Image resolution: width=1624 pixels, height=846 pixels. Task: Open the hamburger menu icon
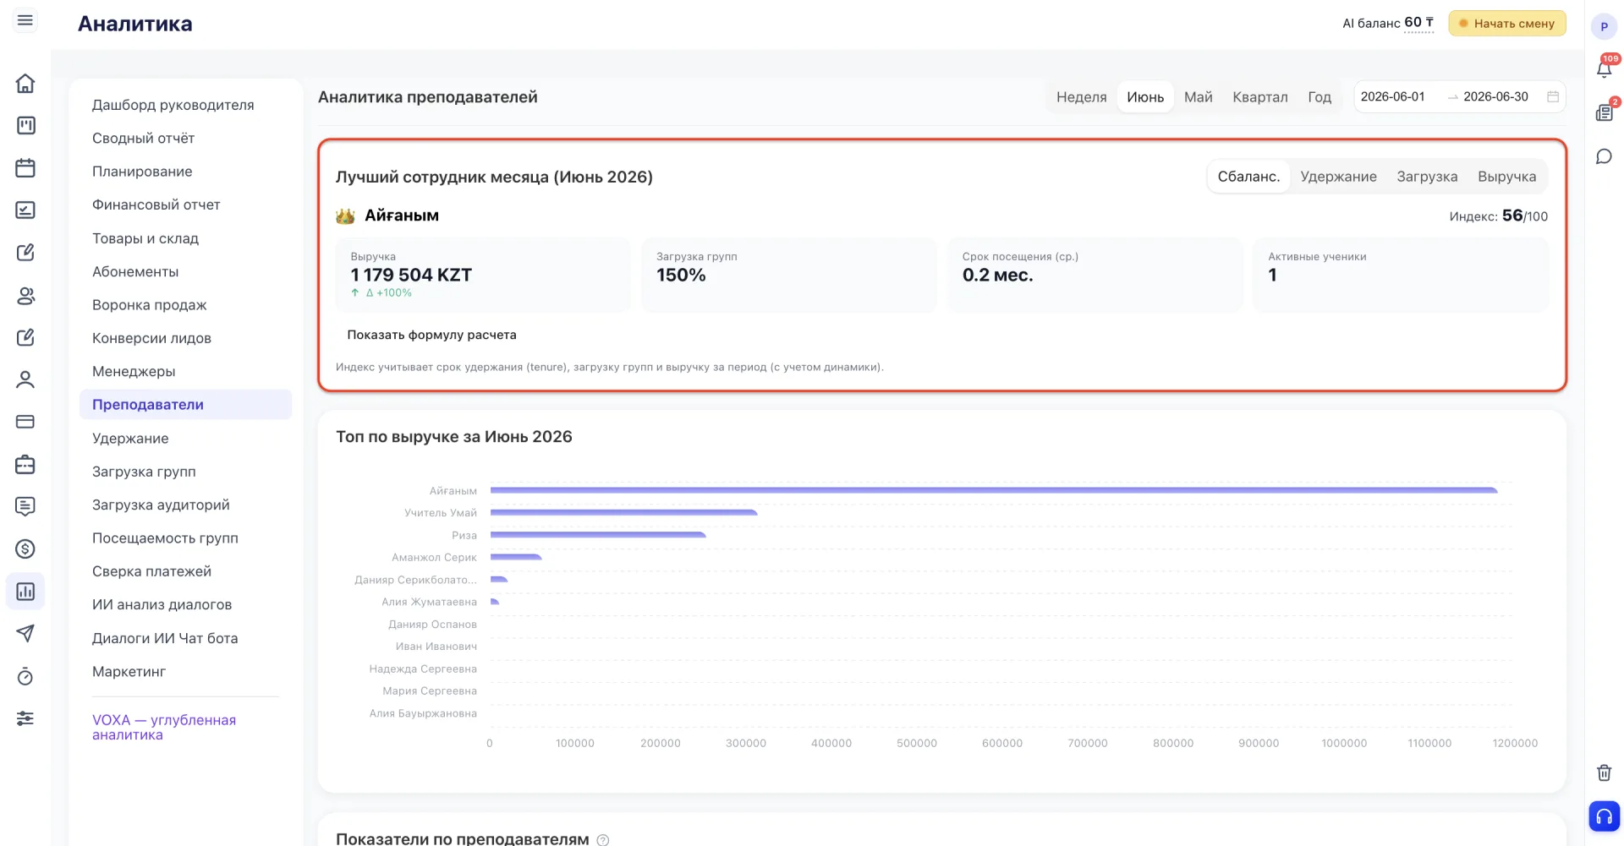(x=25, y=20)
